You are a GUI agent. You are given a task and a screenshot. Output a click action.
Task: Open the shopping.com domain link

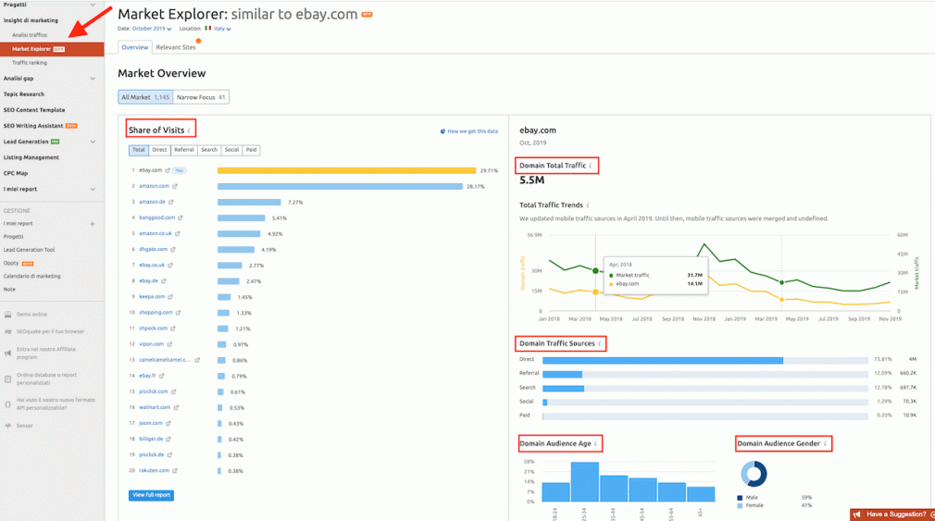click(156, 313)
